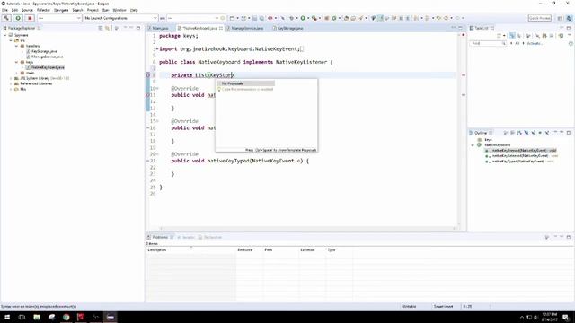Click the green Run launch button
Image resolution: width=575 pixels, height=323 pixels.
[18, 18]
